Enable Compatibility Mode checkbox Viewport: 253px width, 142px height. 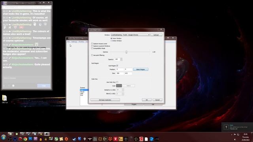(92, 48)
